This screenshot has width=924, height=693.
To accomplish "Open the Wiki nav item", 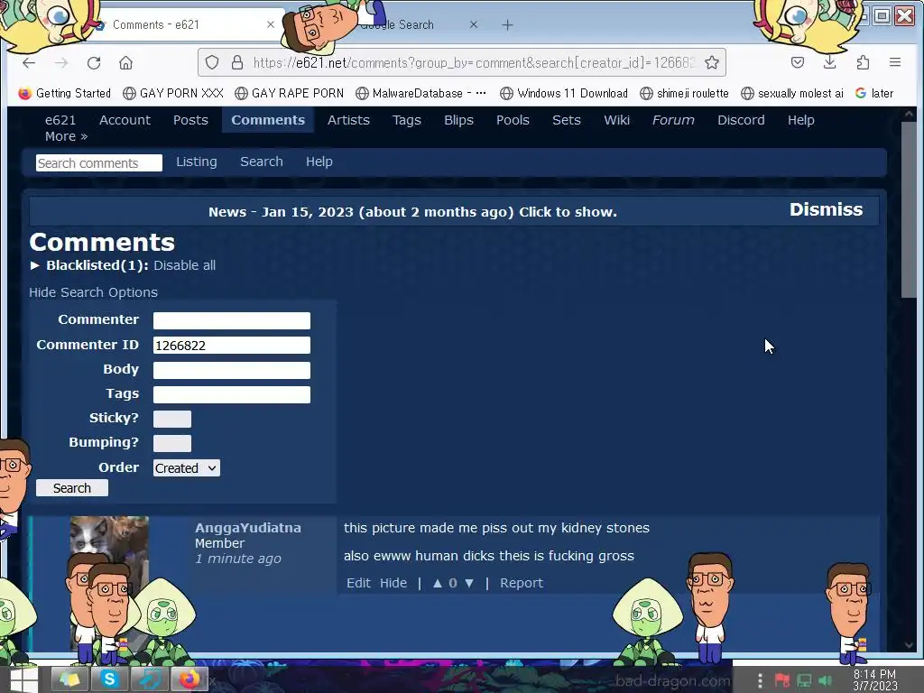I will click(x=616, y=120).
